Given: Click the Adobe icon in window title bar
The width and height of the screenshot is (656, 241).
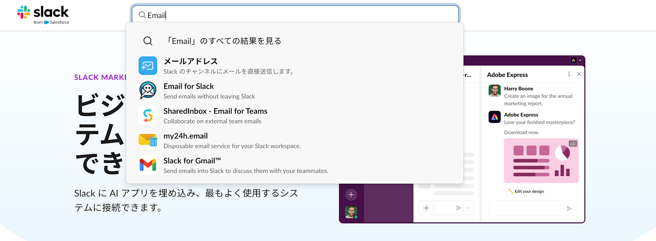Looking at the screenshot, I should (573, 60).
